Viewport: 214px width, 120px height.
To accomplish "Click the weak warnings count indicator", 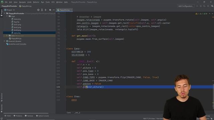I will pyautogui.click(x=201, y=14).
